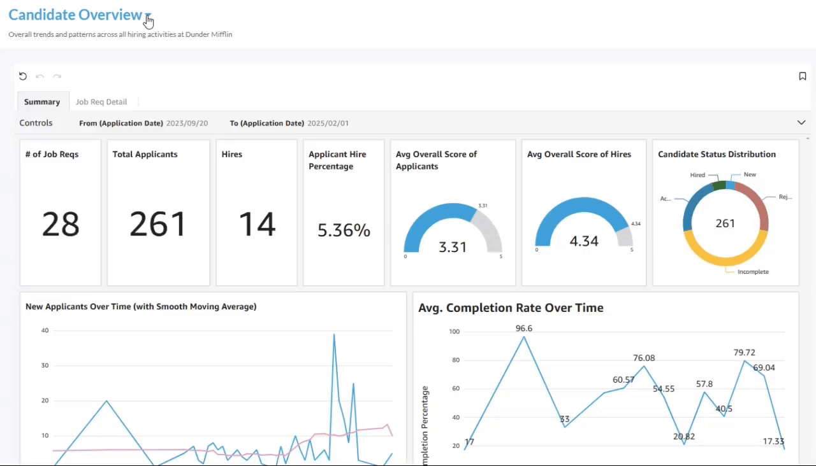Image resolution: width=816 pixels, height=466 pixels.
Task: Click the bookmark icon at top right
Action: pyautogui.click(x=803, y=76)
